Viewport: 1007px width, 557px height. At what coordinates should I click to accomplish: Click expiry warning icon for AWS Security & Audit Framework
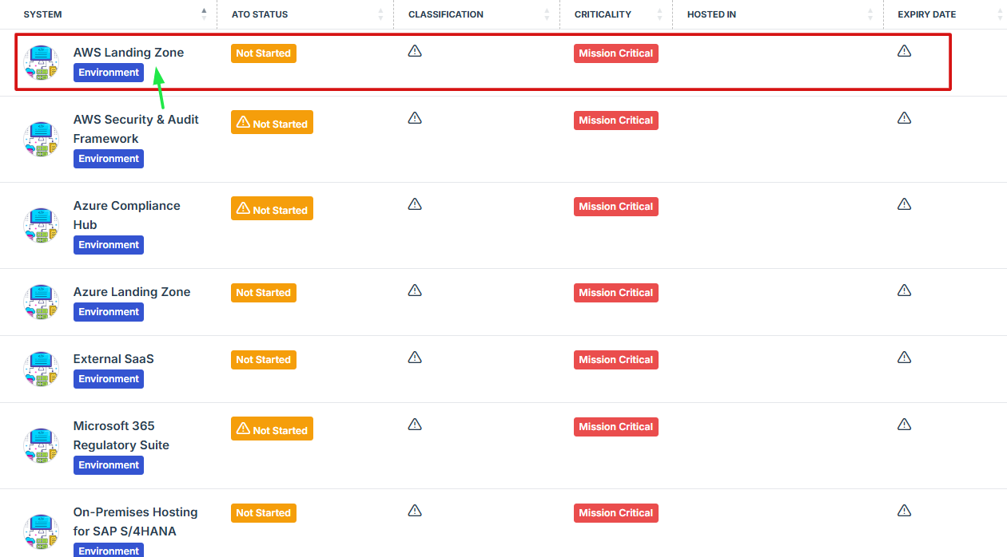point(904,118)
